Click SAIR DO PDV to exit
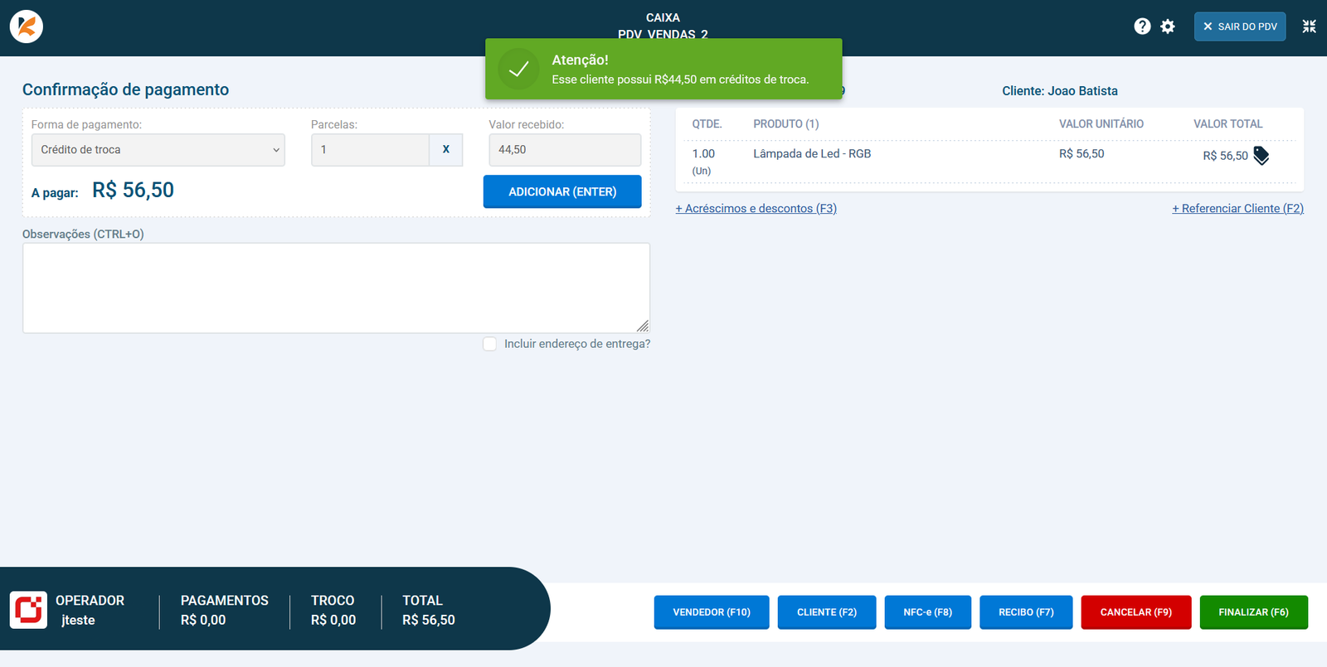Viewport: 1327px width, 667px height. [1240, 27]
